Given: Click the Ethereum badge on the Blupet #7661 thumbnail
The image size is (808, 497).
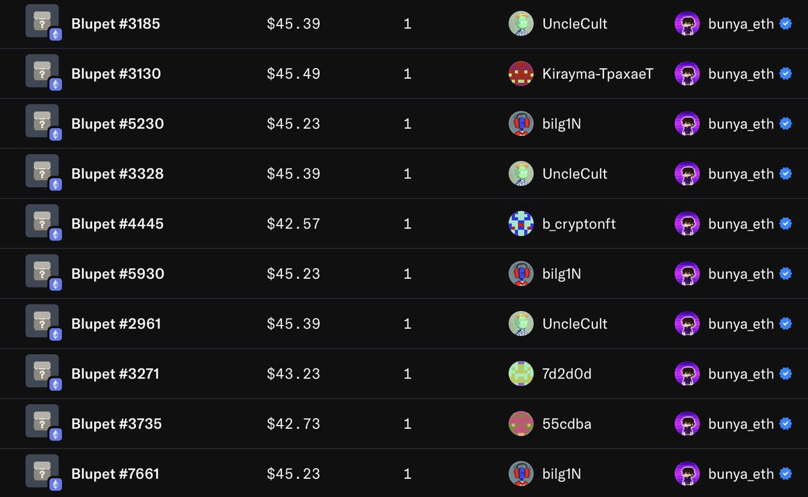Looking at the screenshot, I should pyautogui.click(x=55, y=484).
